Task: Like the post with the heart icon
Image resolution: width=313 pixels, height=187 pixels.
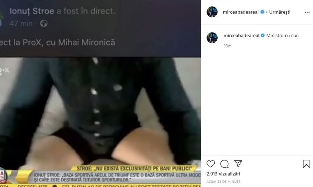Action: coord(211,164)
